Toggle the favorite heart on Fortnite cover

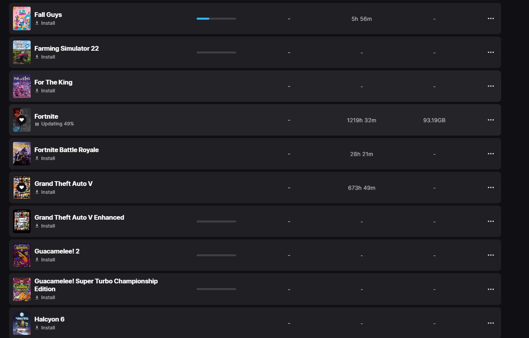(22, 120)
